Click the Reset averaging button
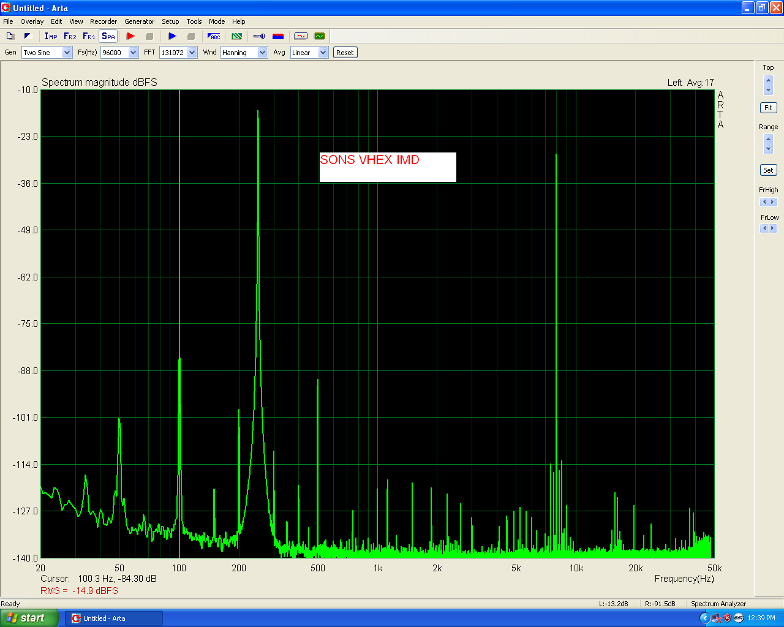This screenshot has width=784, height=627. tap(345, 53)
